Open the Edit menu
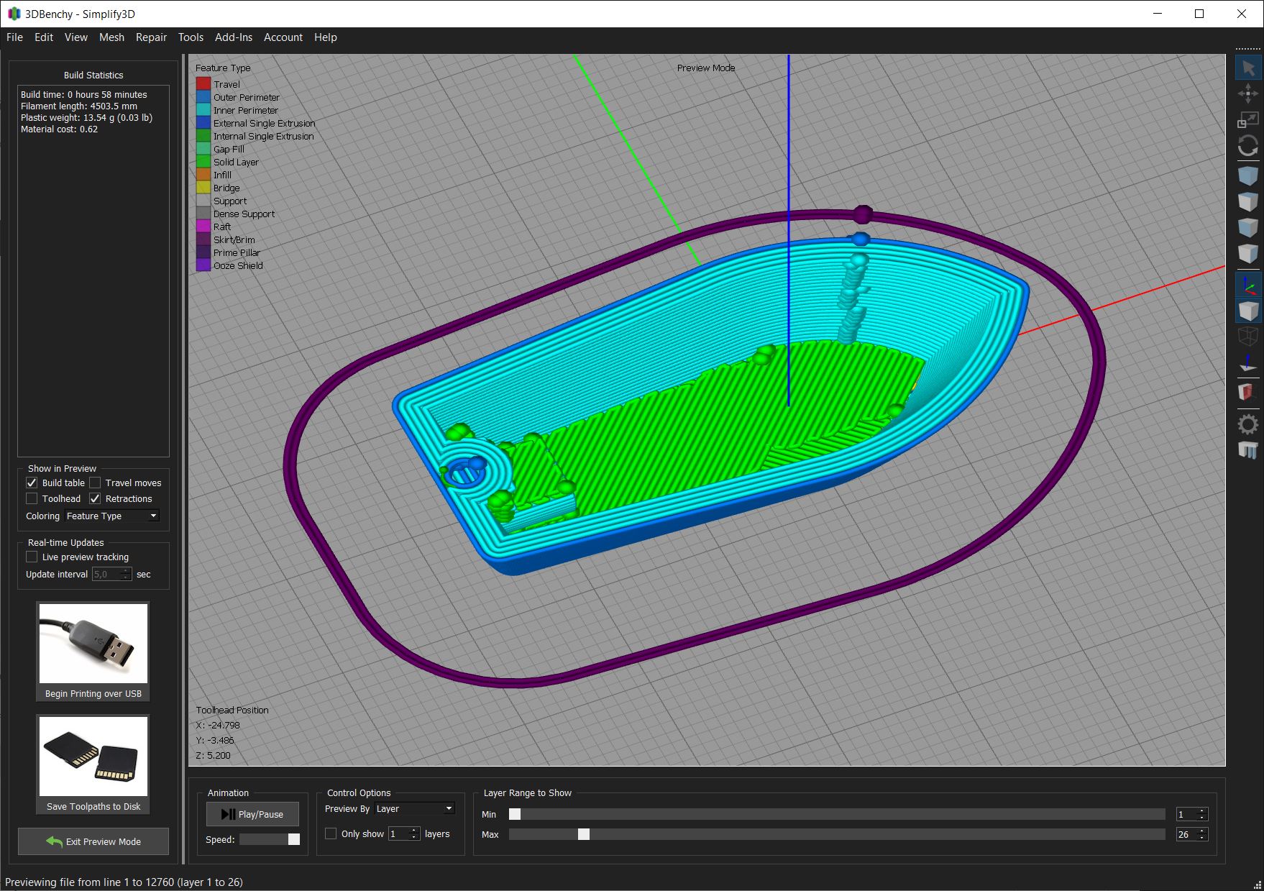Image resolution: width=1264 pixels, height=891 pixels. coord(44,37)
